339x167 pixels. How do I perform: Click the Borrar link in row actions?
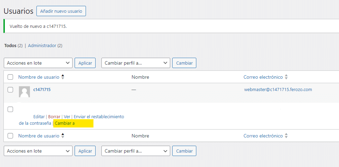point(54,117)
